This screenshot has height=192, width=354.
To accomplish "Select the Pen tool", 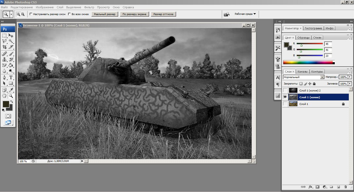I will [4, 78].
